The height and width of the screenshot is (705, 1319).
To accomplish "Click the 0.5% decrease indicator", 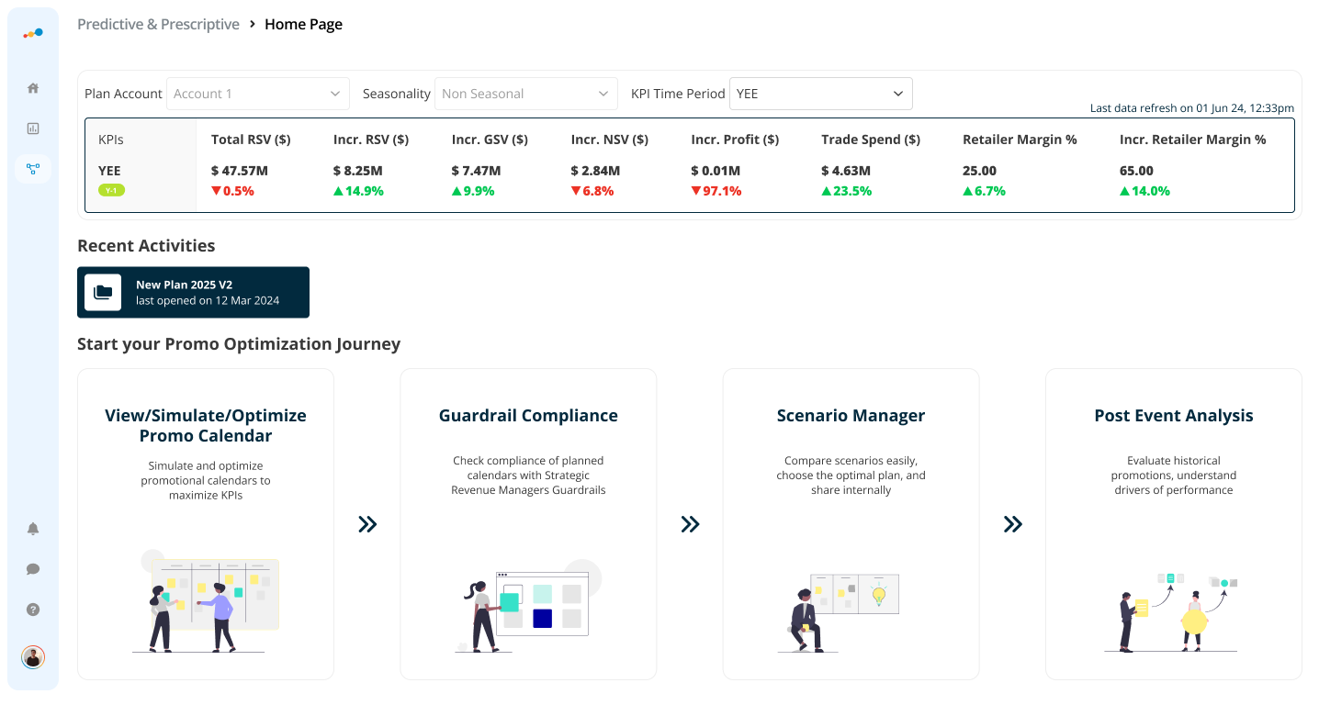I will [x=232, y=191].
